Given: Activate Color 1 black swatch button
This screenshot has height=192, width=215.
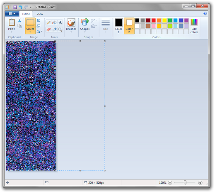Looking at the screenshot, I should click(118, 26).
